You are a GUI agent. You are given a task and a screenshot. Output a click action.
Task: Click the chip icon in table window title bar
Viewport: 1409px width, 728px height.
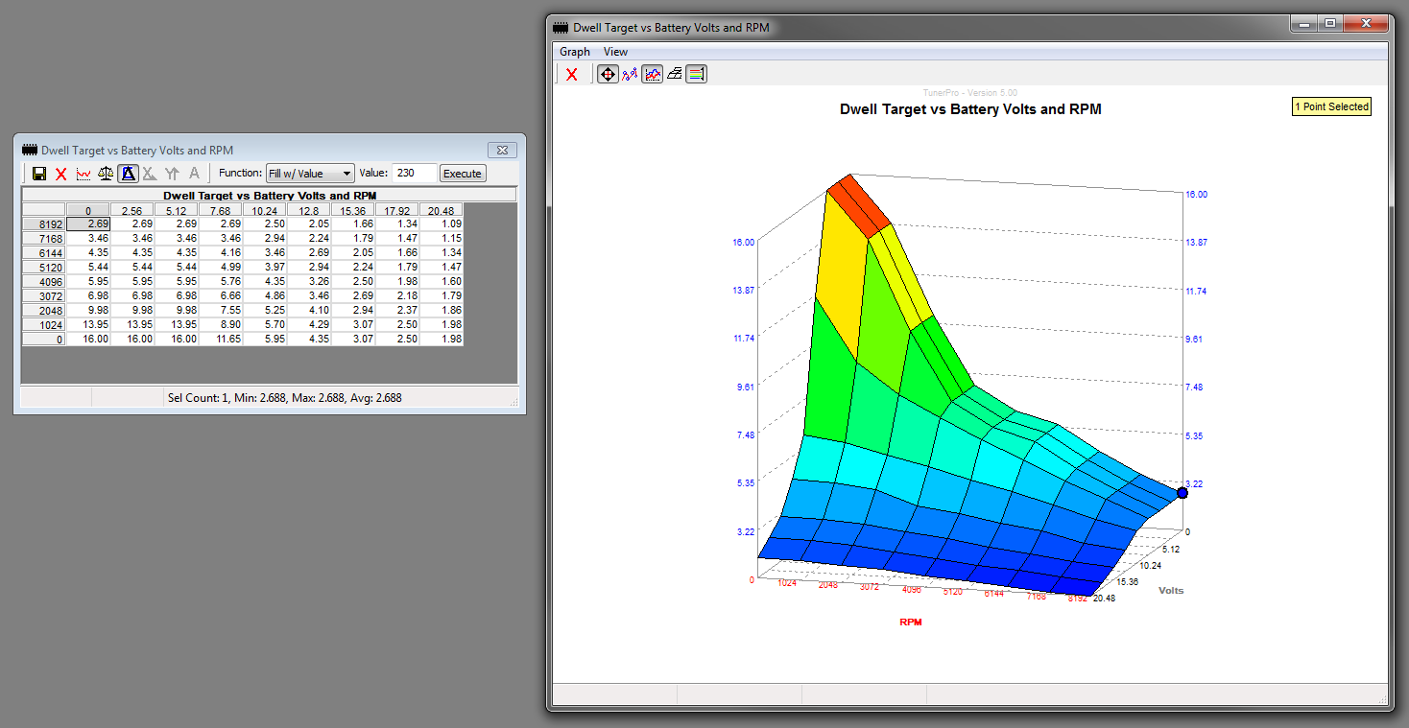[30, 150]
